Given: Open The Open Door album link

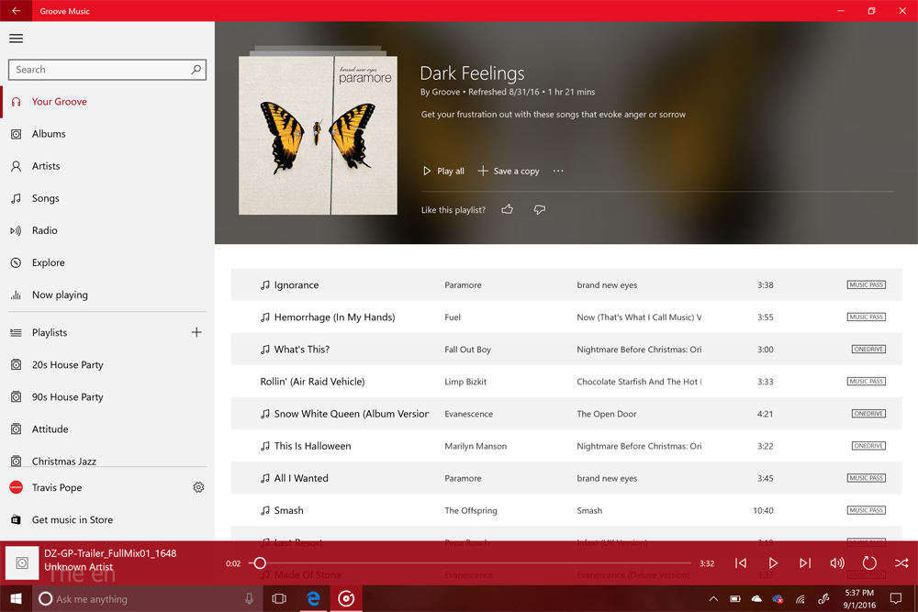Looking at the screenshot, I should coord(607,414).
